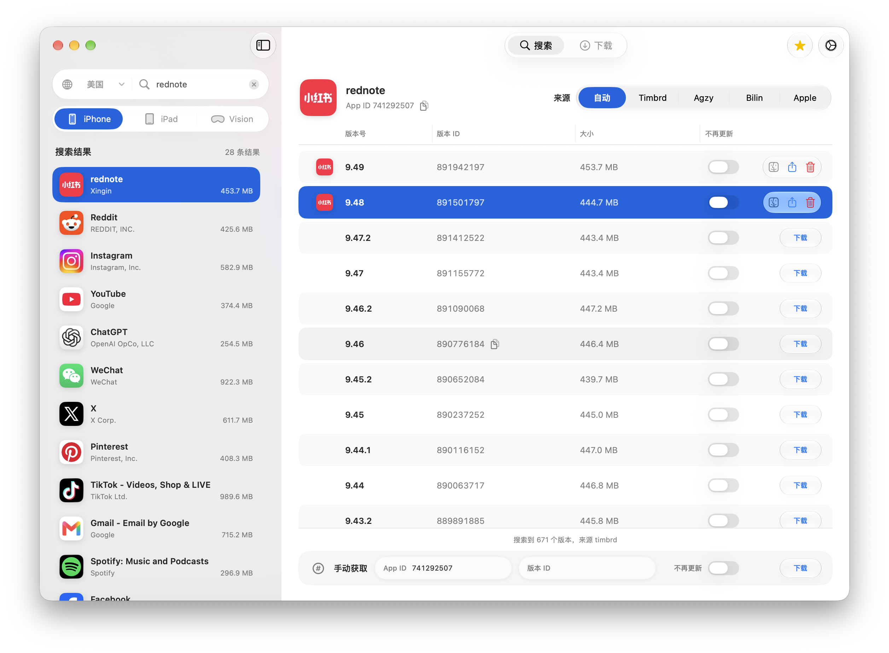Select YouTube in search results

pyautogui.click(x=156, y=300)
